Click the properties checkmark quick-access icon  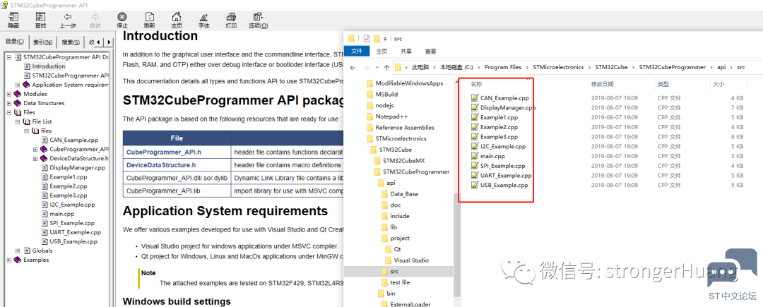367,38
